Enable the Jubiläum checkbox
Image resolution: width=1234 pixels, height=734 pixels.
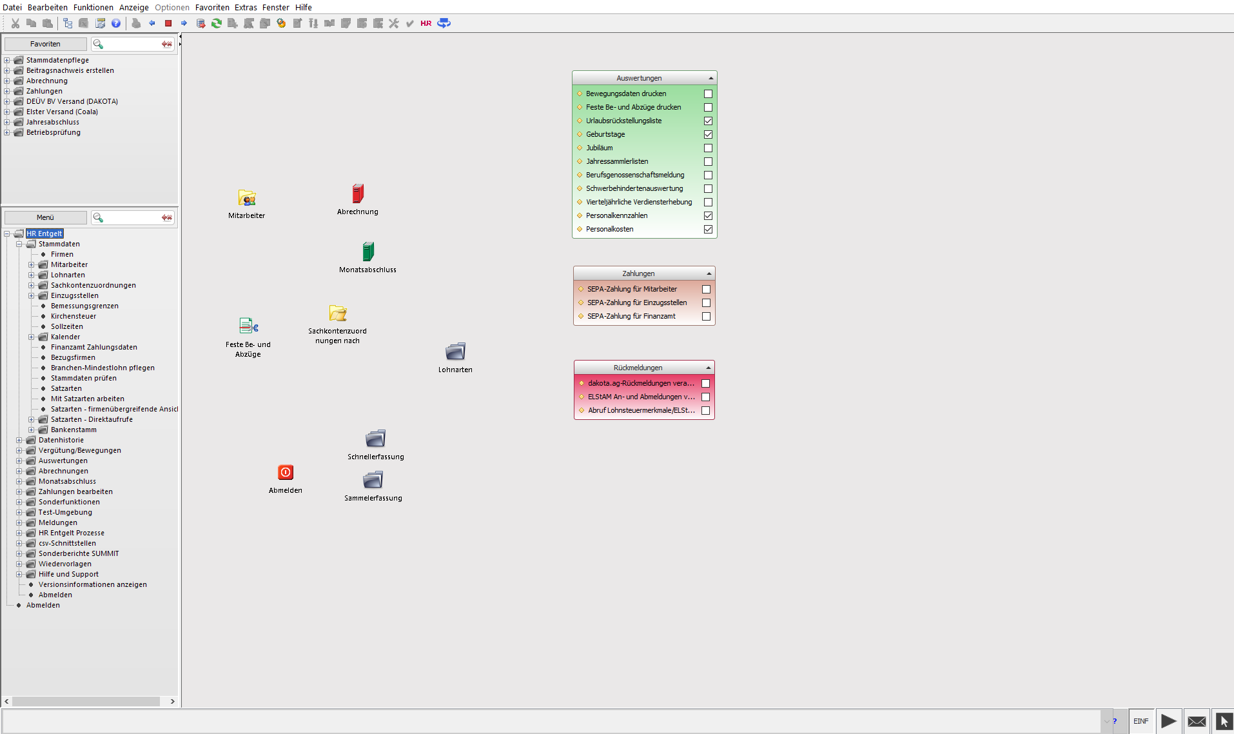tap(708, 148)
